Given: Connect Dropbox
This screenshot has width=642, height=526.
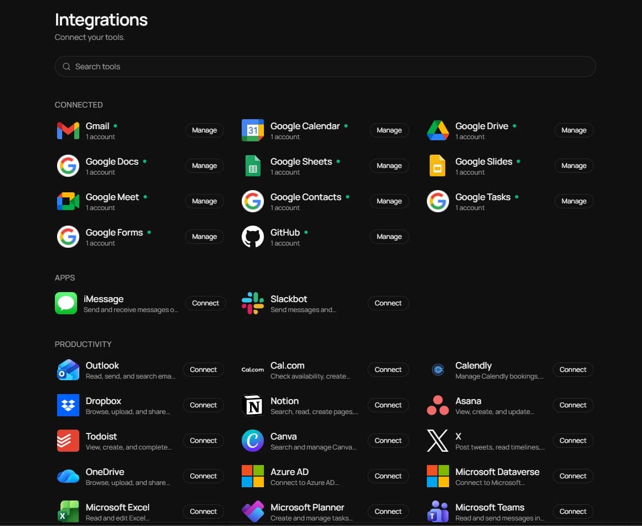Looking at the screenshot, I should point(203,405).
